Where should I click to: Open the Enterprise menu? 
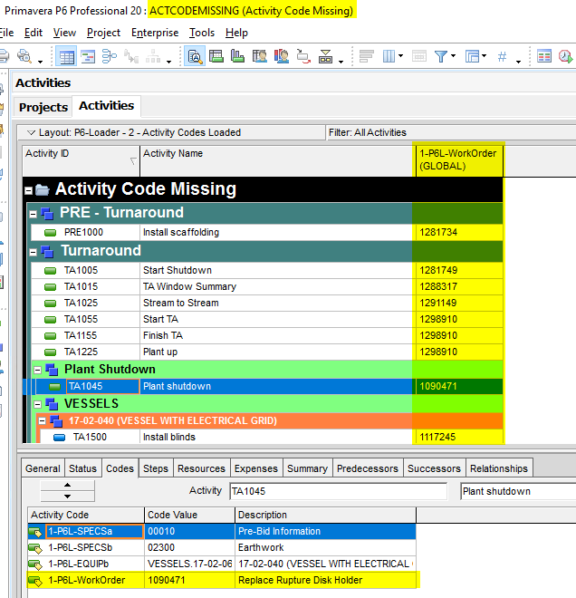coord(154,33)
